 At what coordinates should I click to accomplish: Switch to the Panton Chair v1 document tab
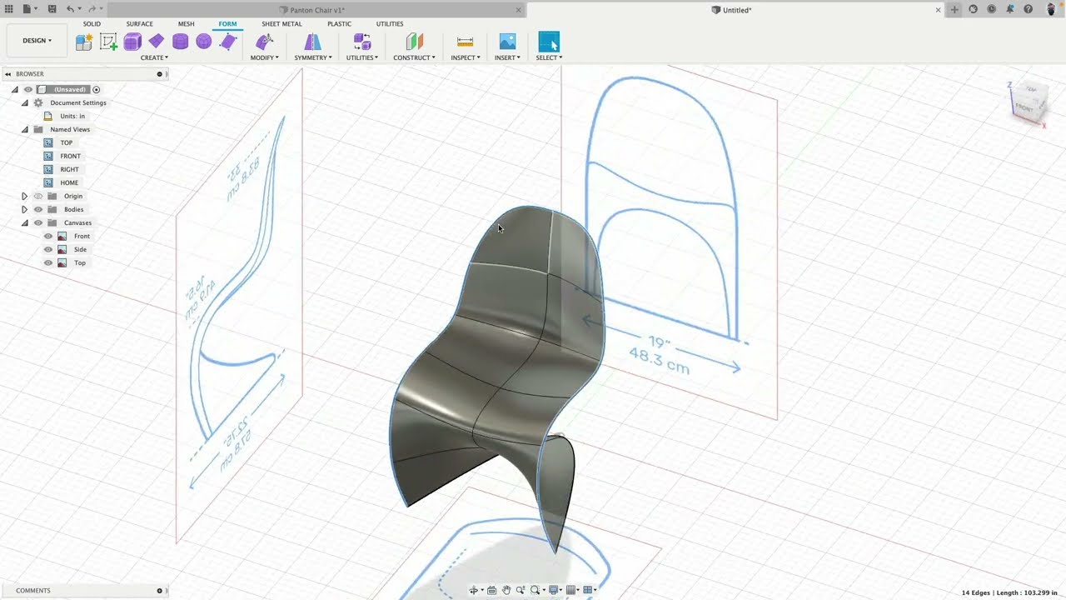click(x=316, y=10)
